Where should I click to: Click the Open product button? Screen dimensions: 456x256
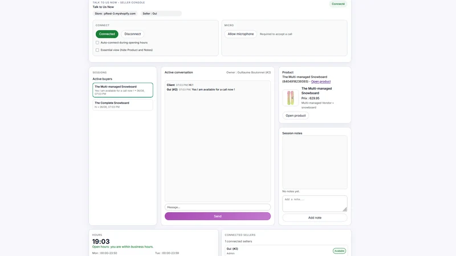click(x=295, y=115)
